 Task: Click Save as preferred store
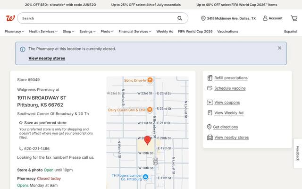[45, 123]
